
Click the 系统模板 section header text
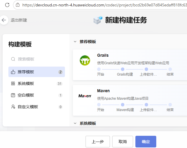pyautogui.click(x=88, y=123)
